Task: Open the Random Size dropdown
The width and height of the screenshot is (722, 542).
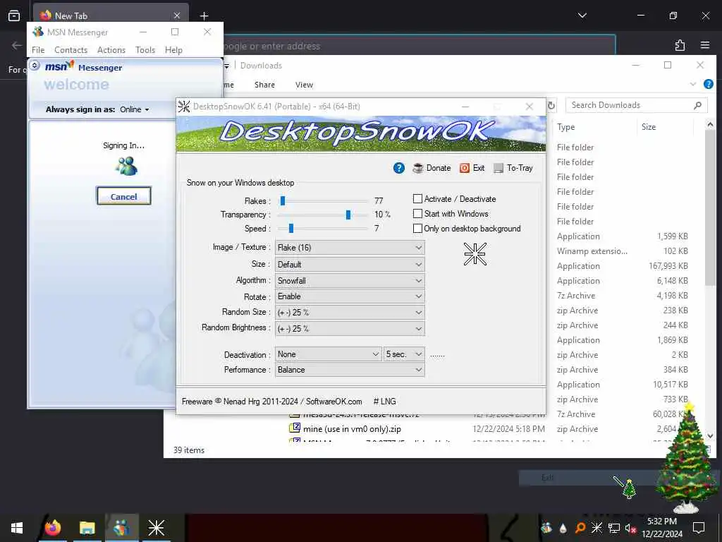Action: (350, 313)
